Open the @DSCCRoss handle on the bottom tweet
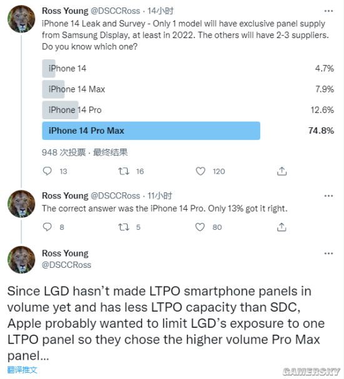Screen dimensions: 344x379 (x=66, y=265)
